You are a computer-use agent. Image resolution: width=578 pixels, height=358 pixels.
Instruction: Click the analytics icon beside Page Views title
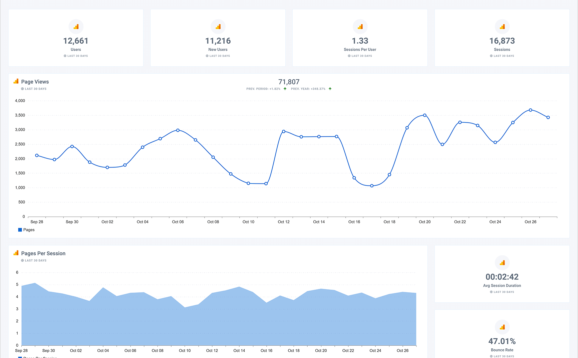[16, 81]
